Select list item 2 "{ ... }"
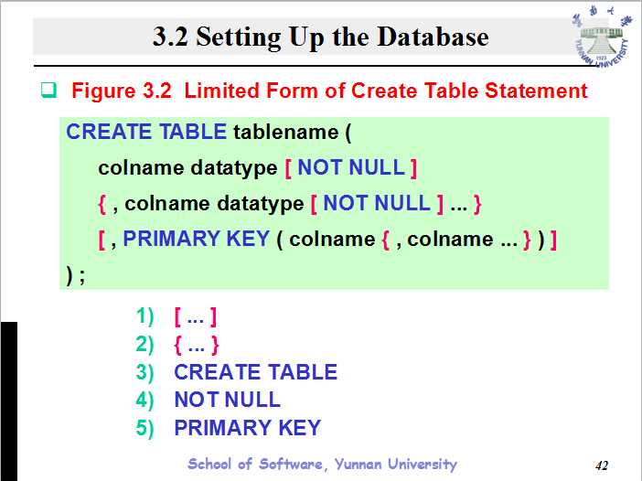This screenshot has width=642, height=481. 196,345
